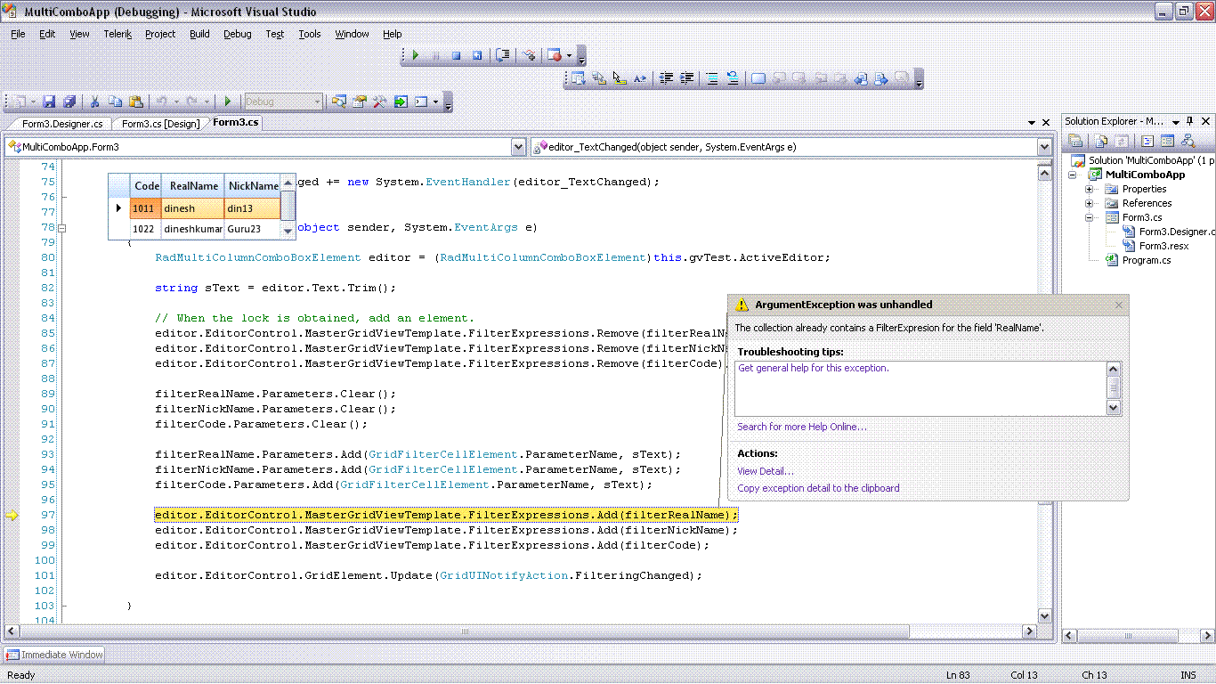Switch to the Form3.Designer.cs tab
Screen dimensions: 1216x684
point(61,124)
